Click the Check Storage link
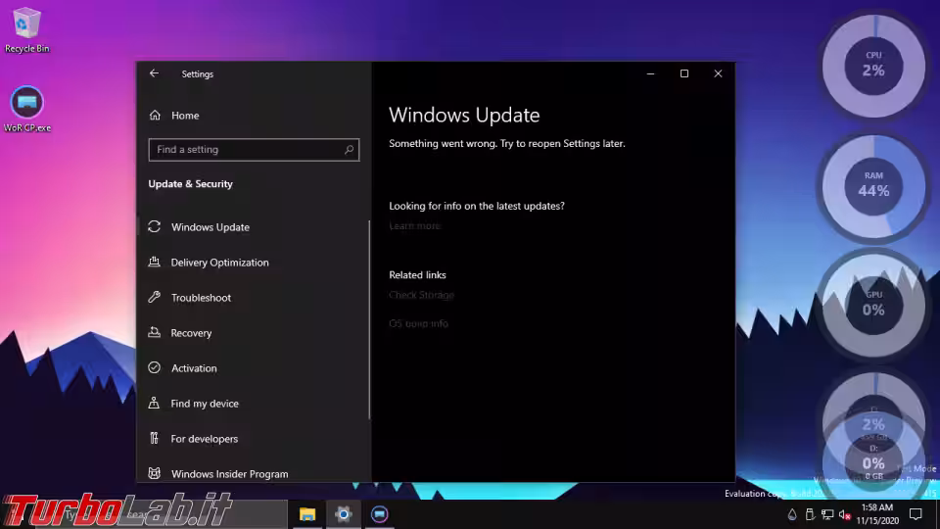940x529 pixels. (421, 295)
